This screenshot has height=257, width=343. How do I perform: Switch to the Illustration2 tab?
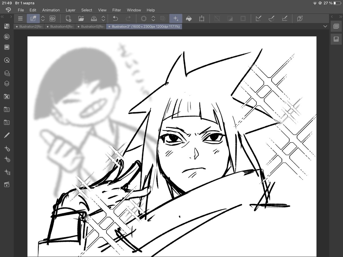29,27
